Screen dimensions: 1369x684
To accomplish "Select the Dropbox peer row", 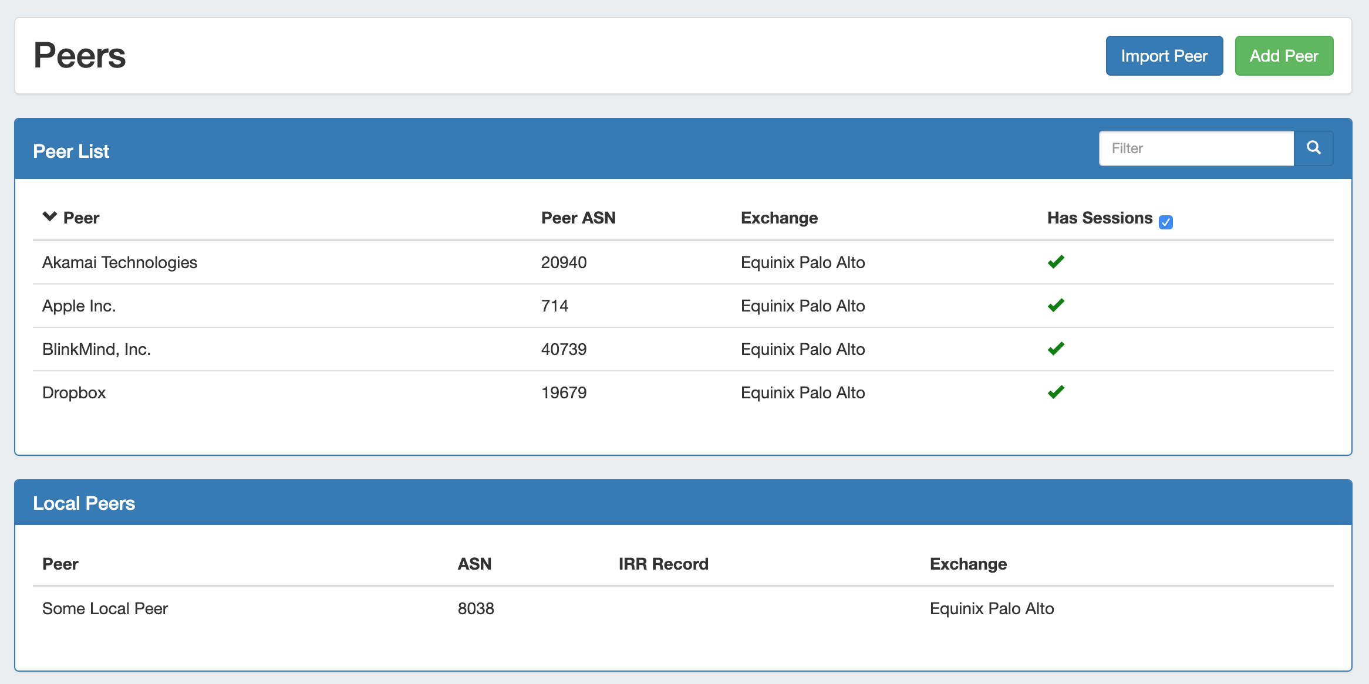I will tap(74, 392).
